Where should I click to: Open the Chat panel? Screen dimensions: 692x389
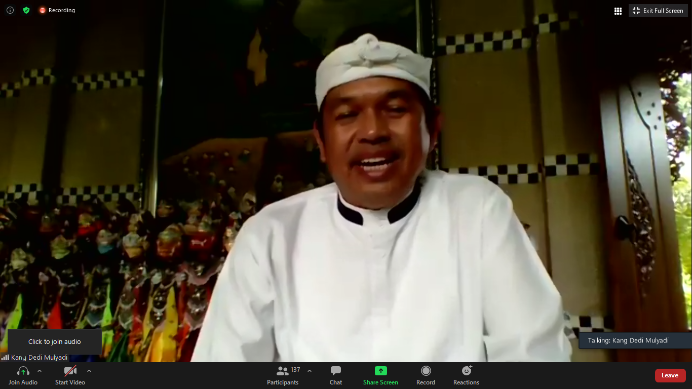[335, 375]
